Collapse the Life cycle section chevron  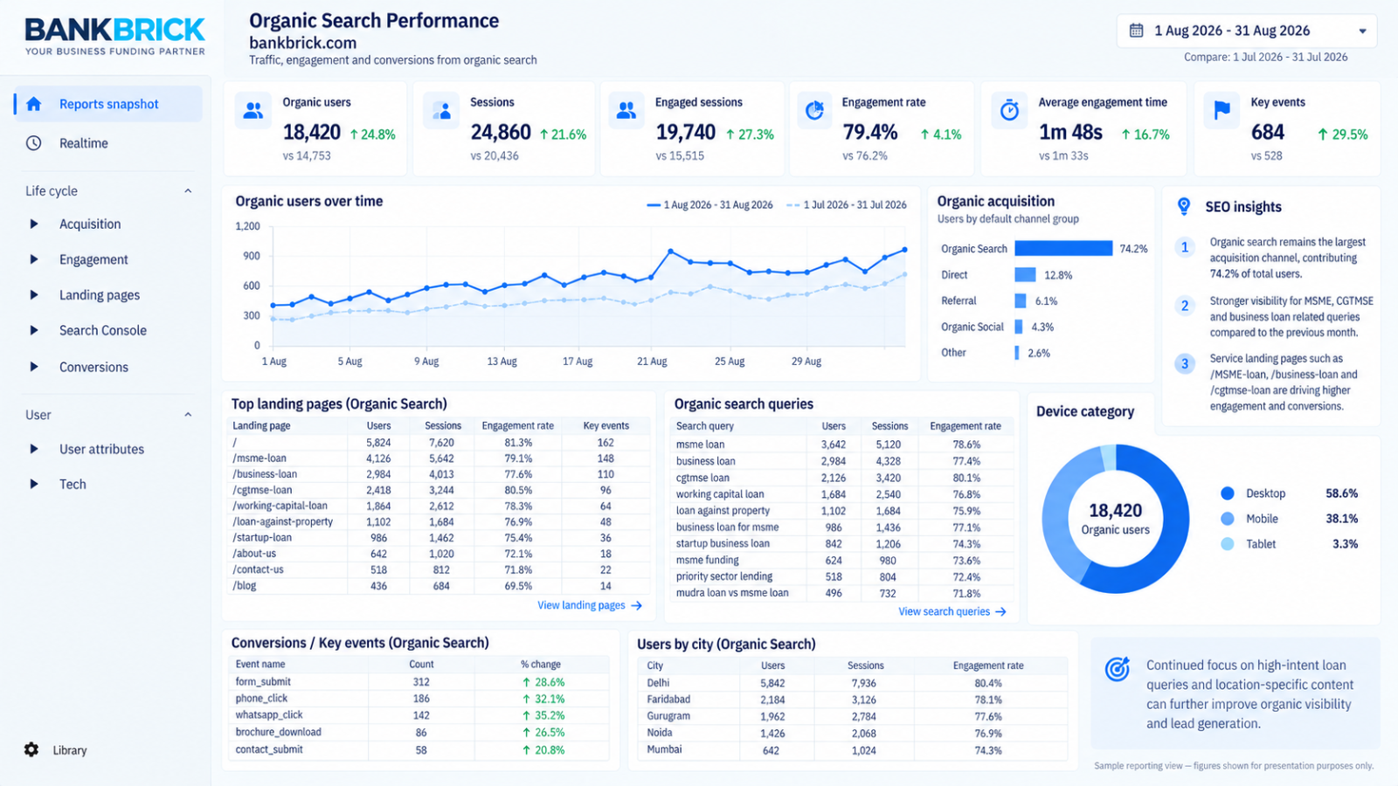[x=188, y=191]
